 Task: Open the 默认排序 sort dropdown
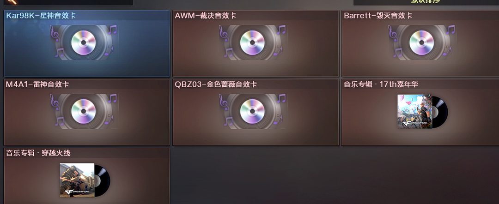pyautogui.click(x=426, y=3)
